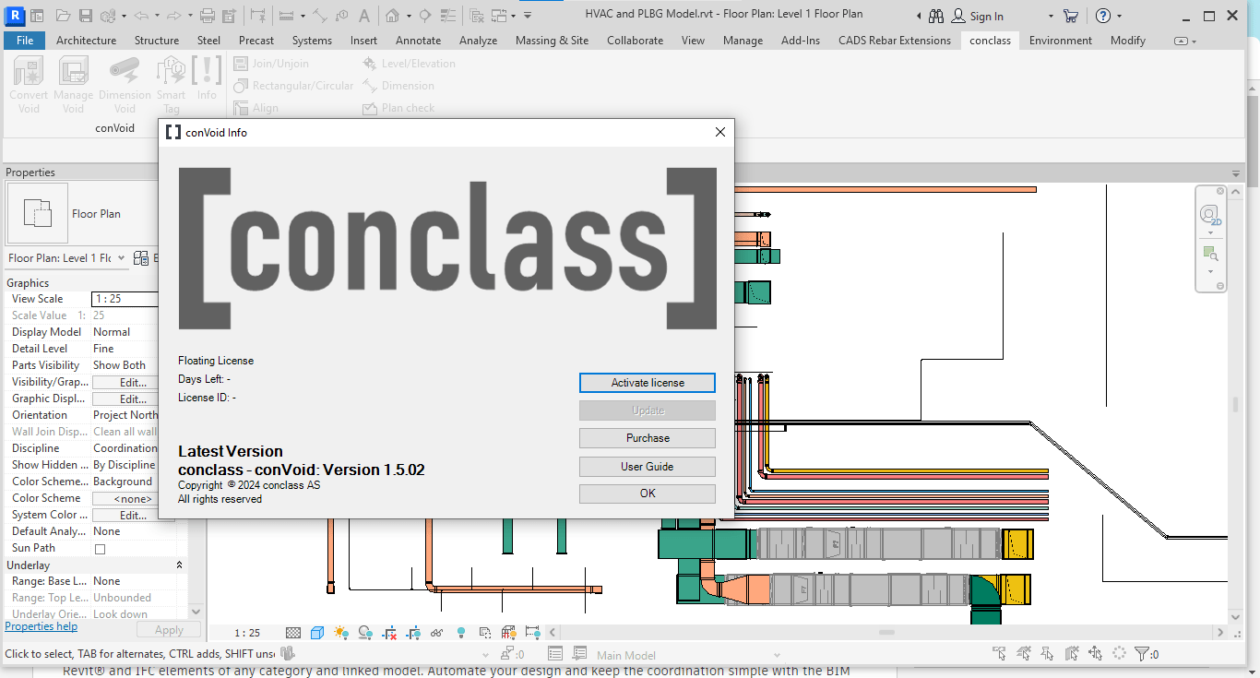This screenshot has width=1260, height=678.
Task: Check the Sun Path checkbox in Properties
Action: coord(100,549)
